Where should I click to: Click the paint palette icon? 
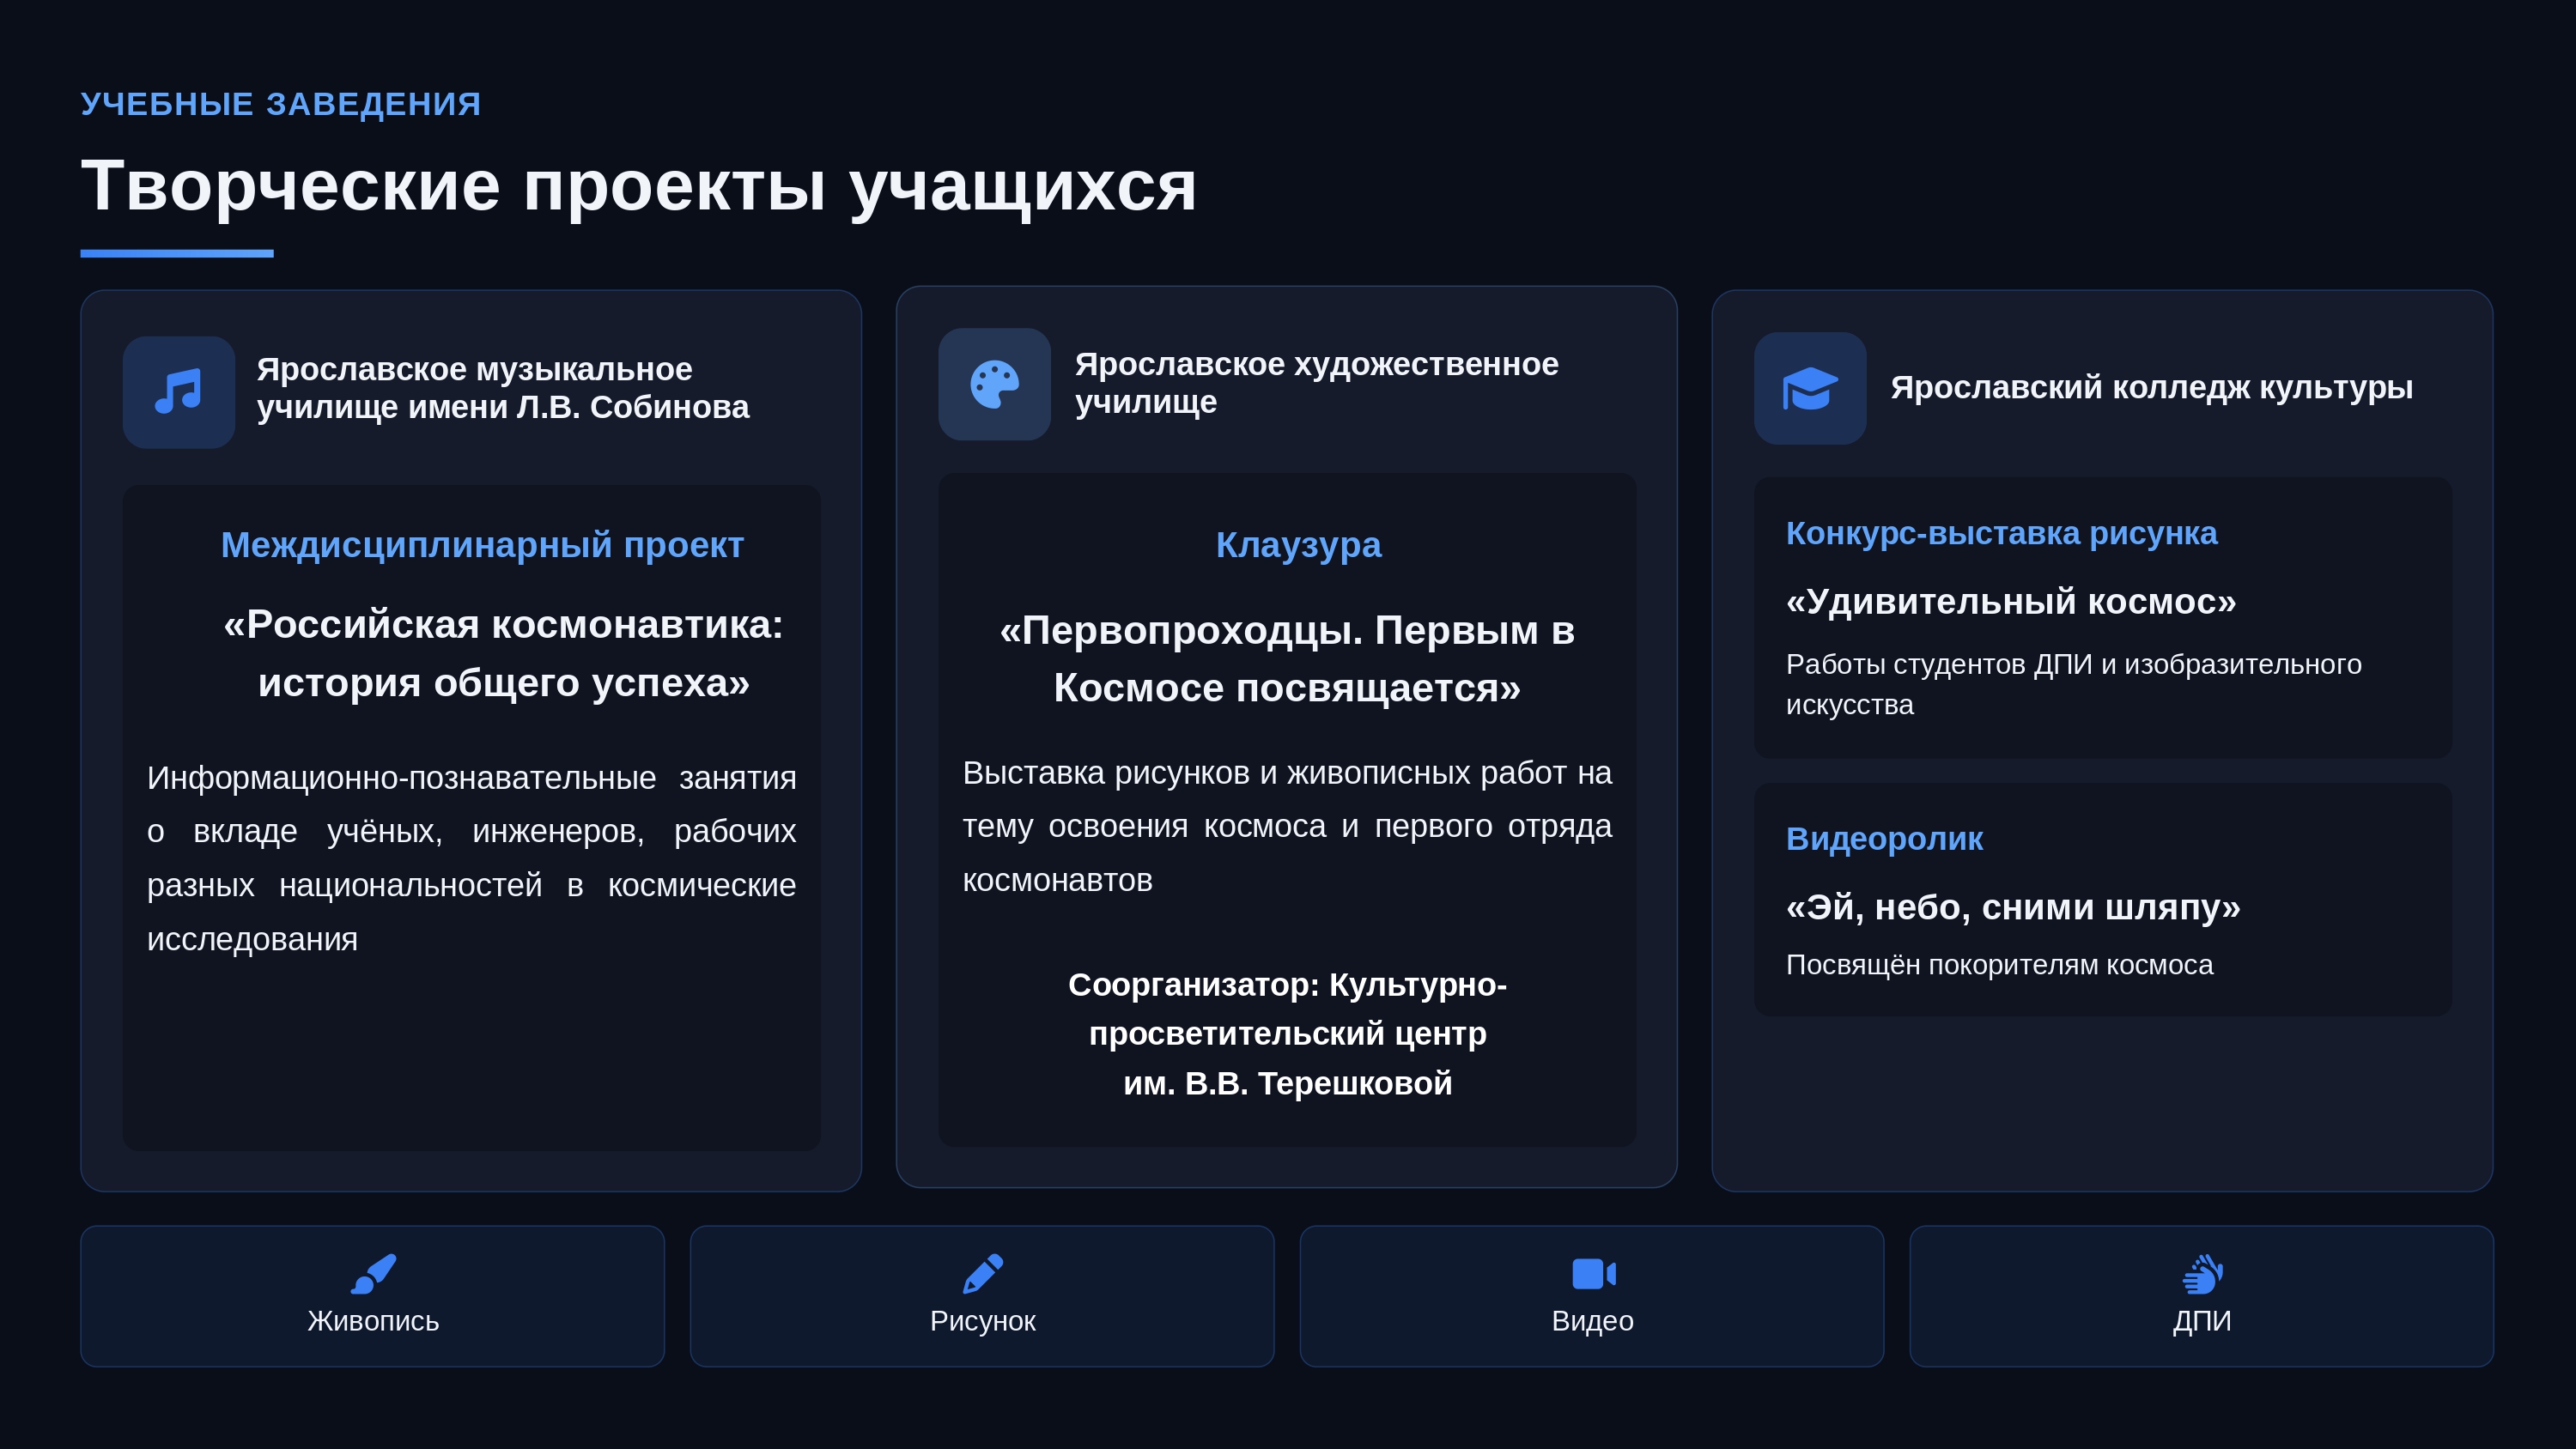coord(994,385)
